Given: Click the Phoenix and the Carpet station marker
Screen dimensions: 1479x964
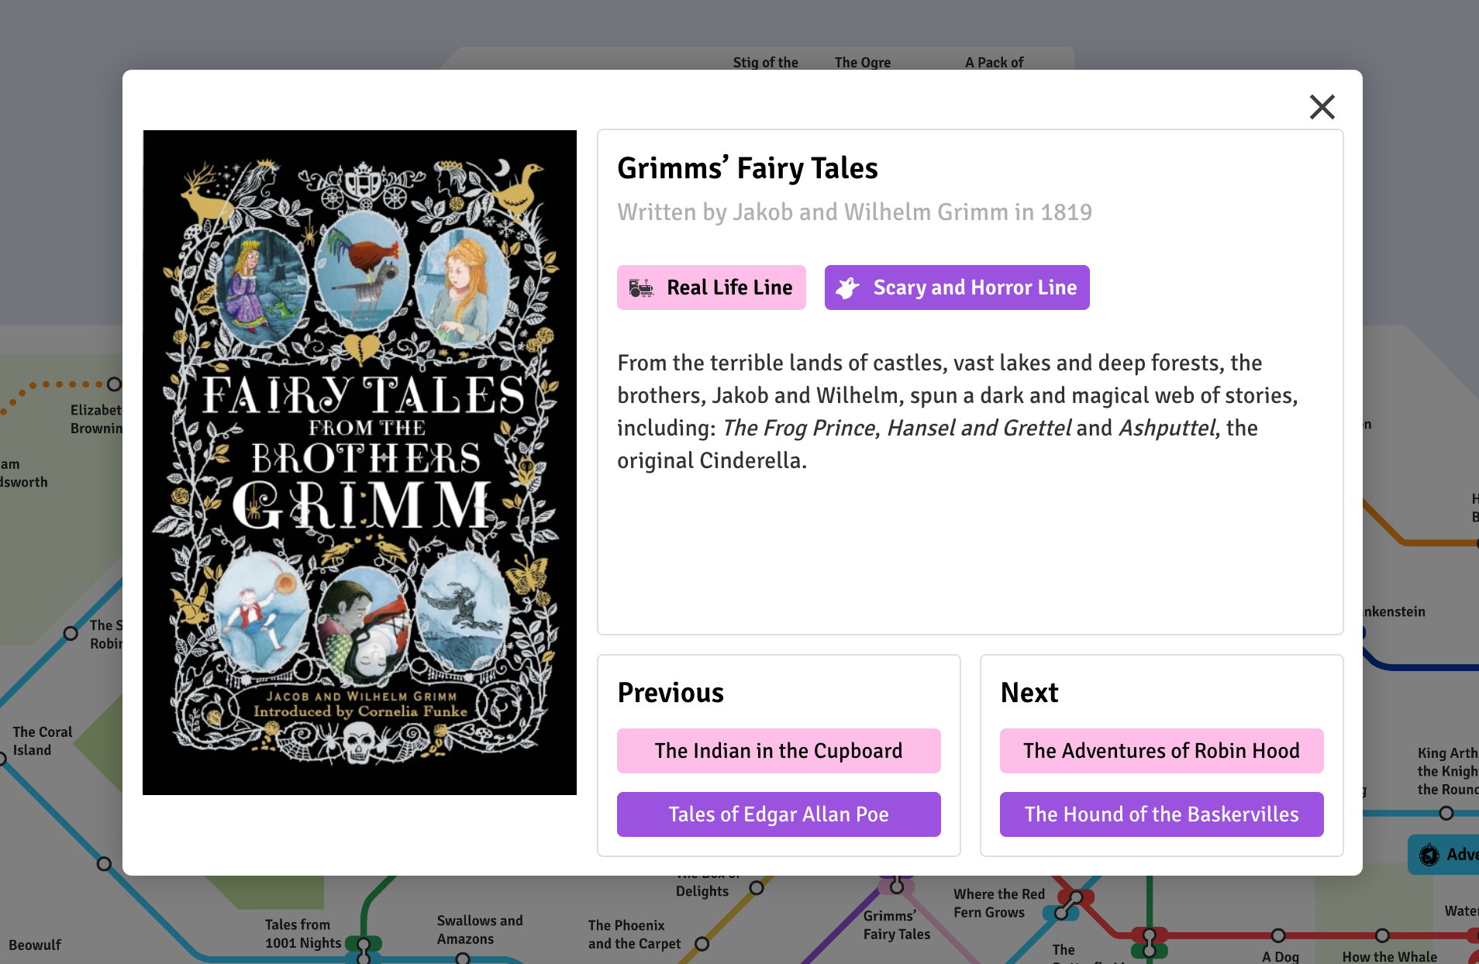Looking at the screenshot, I should click(702, 944).
